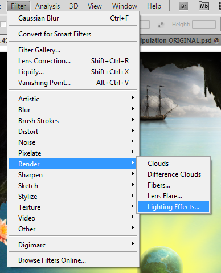Swap width and height arrows icon

(161, 25)
